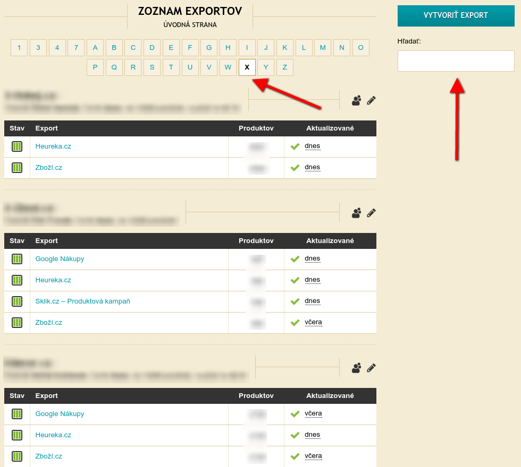Click the users icon of the third client
Image resolution: width=521 pixels, height=467 pixels.
click(x=356, y=368)
